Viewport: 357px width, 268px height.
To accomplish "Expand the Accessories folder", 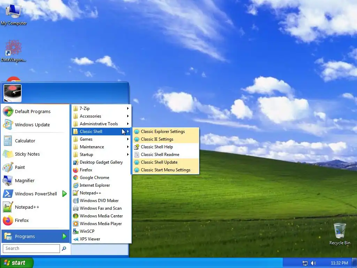I will [101, 116].
